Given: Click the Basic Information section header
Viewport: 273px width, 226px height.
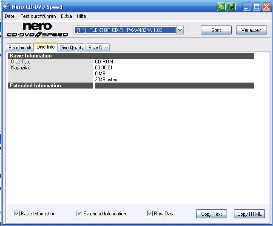Looking at the screenshot, I should click(131, 56).
